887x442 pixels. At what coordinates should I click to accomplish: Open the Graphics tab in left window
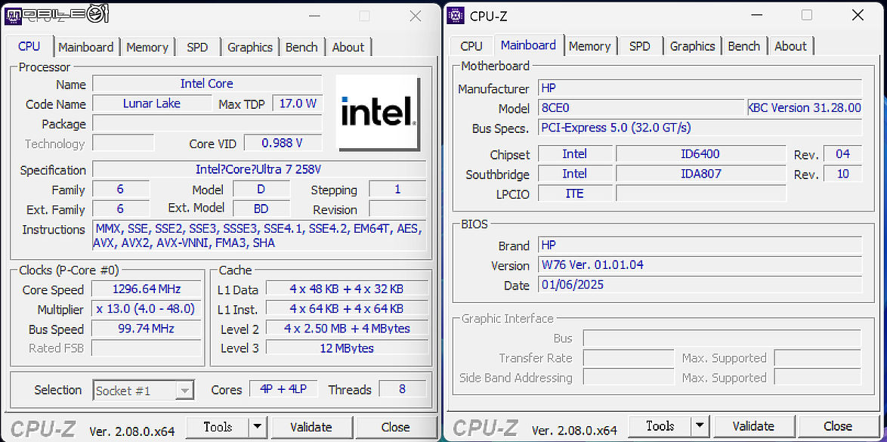(250, 47)
